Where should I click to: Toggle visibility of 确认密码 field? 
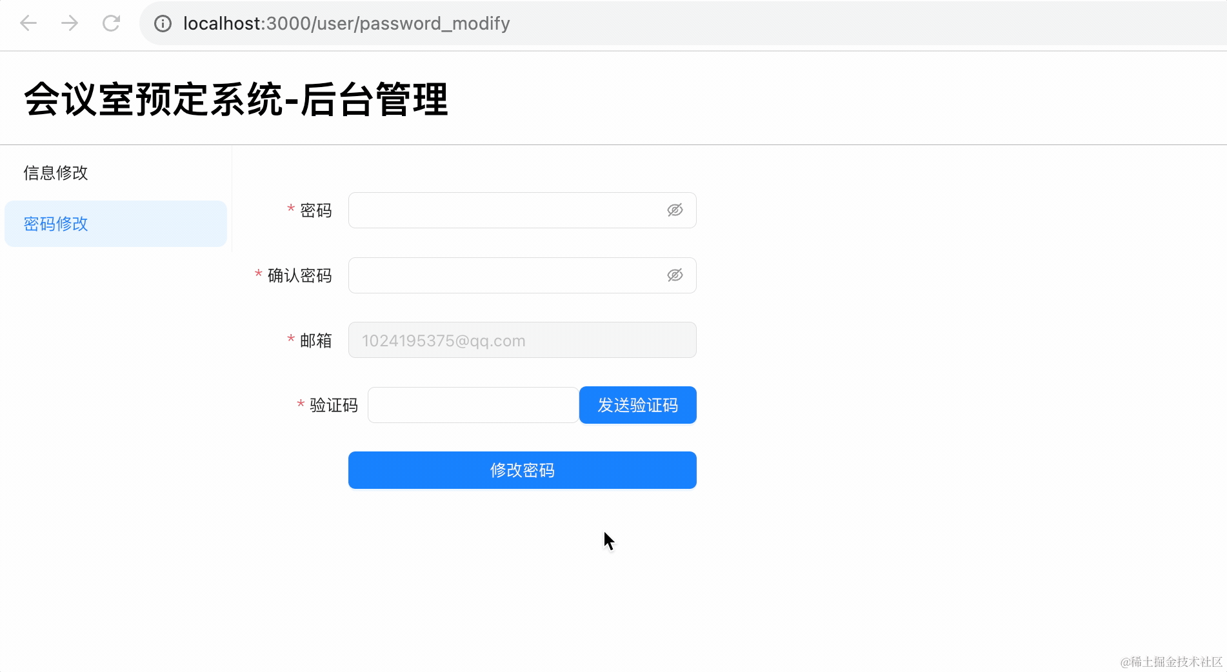coord(675,275)
